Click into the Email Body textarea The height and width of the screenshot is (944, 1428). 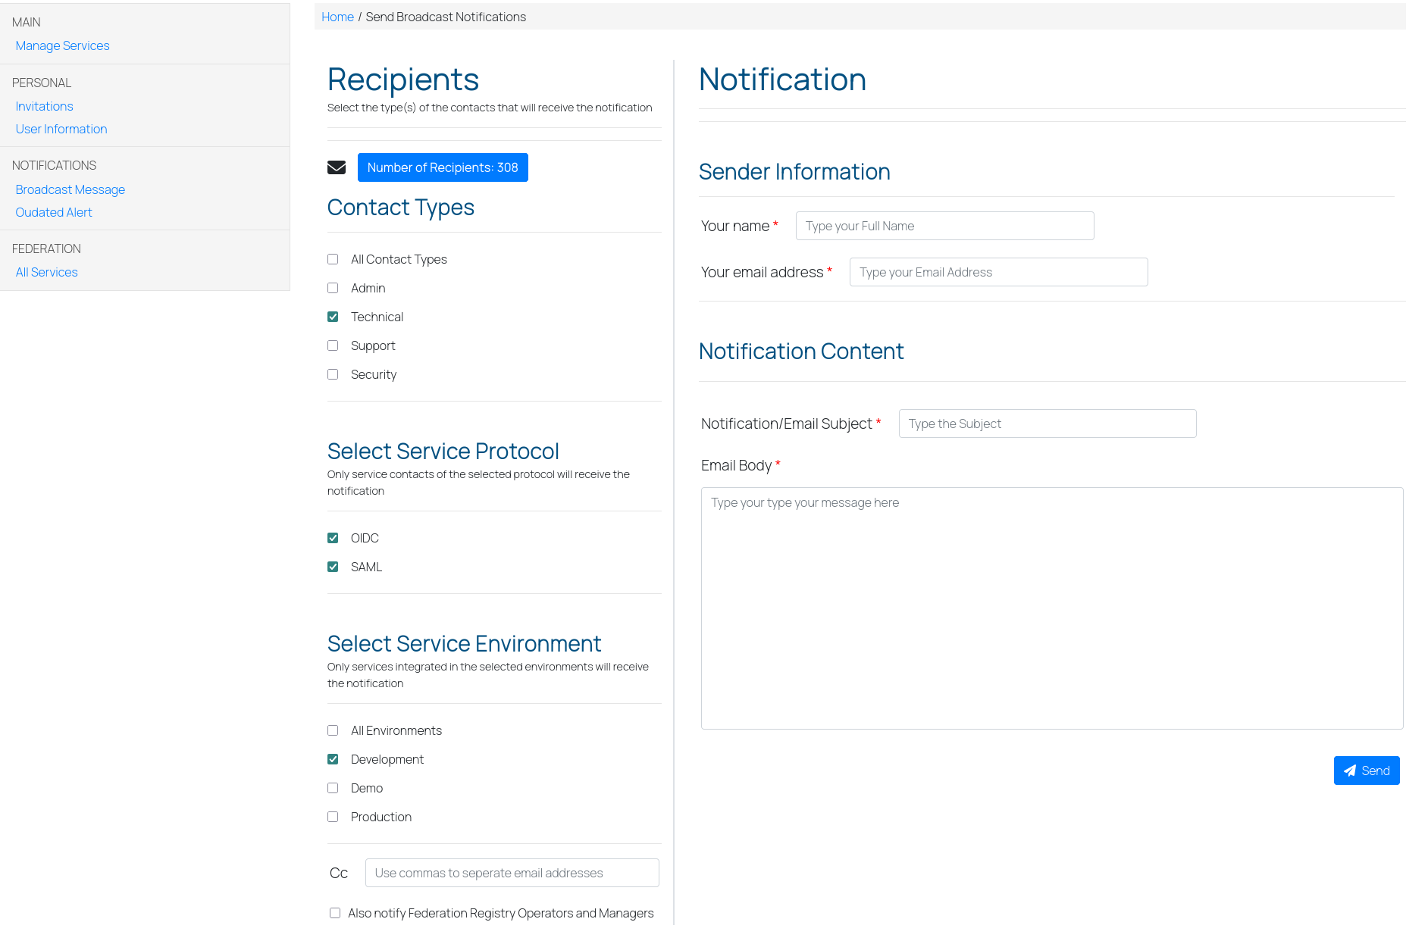[x=1052, y=608]
